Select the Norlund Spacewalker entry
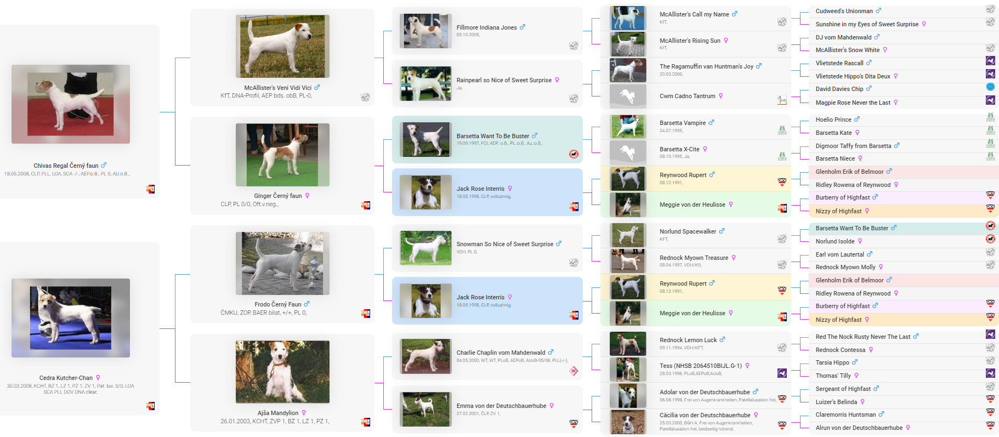Screen dimensions: 999x437 (x=688, y=231)
